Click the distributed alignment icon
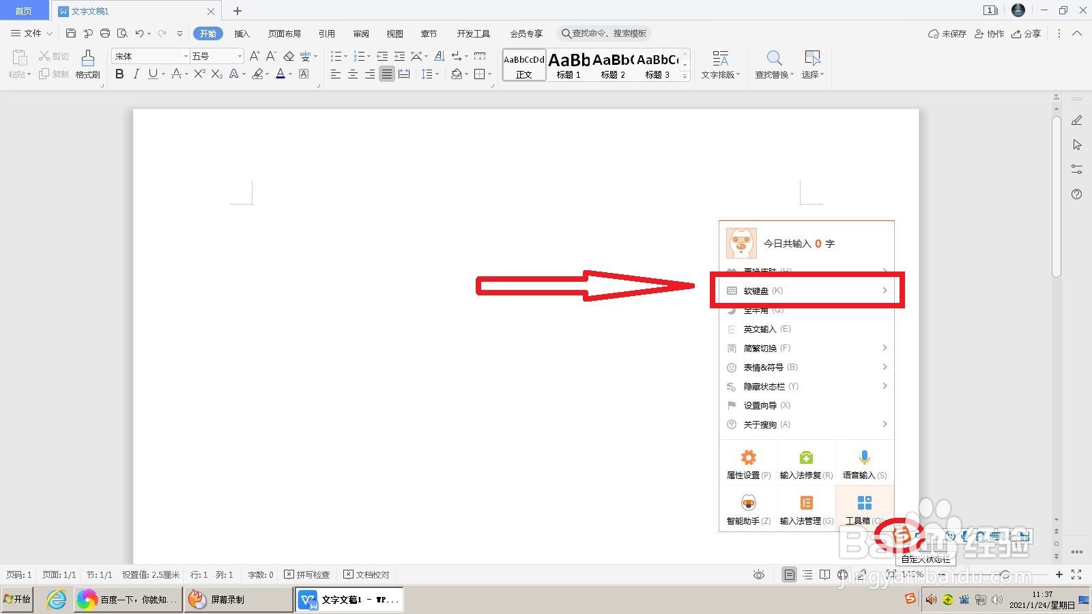1092x614 pixels. [404, 74]
